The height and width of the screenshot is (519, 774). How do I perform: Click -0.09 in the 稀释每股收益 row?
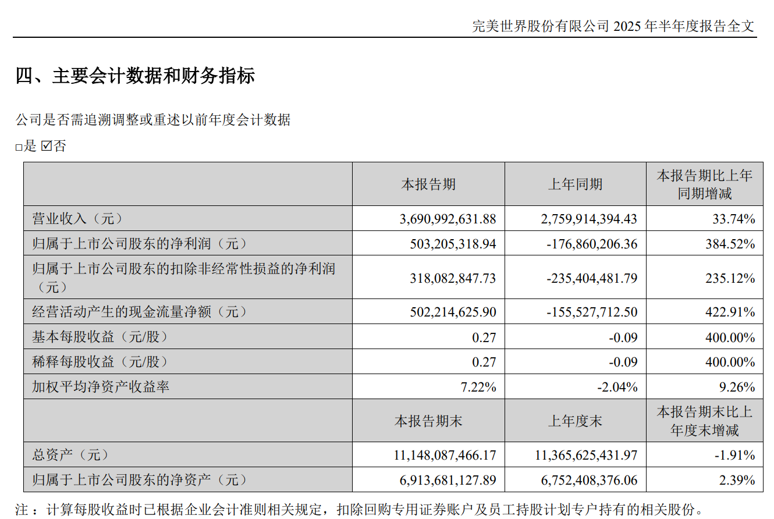[x=624, y=362]
